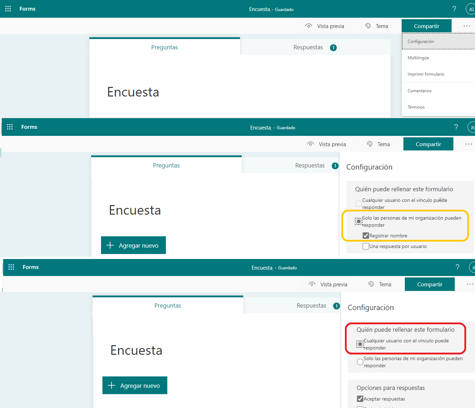The width and height of the screenshot is (475, 408).
Task: Click the Vista previa eye icon, top screenshot
Action: coord(309,26)
